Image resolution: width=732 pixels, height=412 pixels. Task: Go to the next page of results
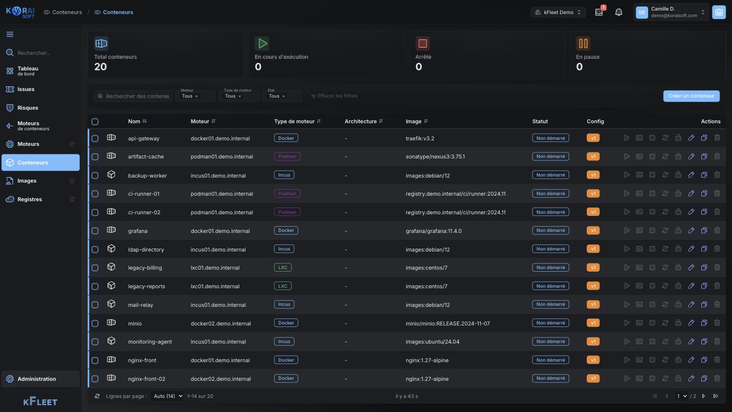pos(703,396)
